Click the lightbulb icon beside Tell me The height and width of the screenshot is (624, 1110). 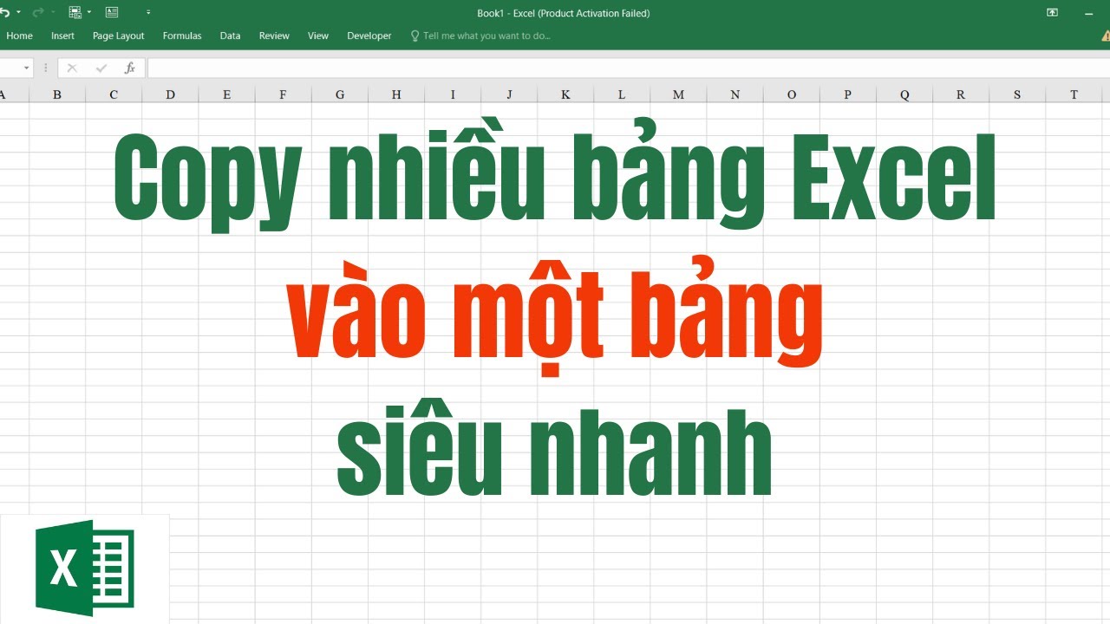coord(415,36)
